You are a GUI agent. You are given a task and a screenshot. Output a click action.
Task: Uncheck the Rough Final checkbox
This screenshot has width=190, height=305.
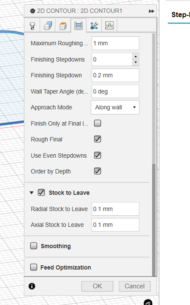pyautogui.click(x=98, y=139)
